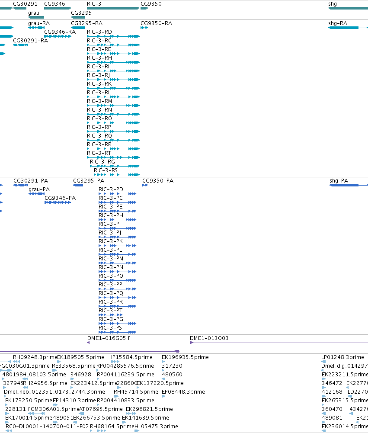Click protein RIC-3-PE
368x433 pixels.
tap(117, 211)
